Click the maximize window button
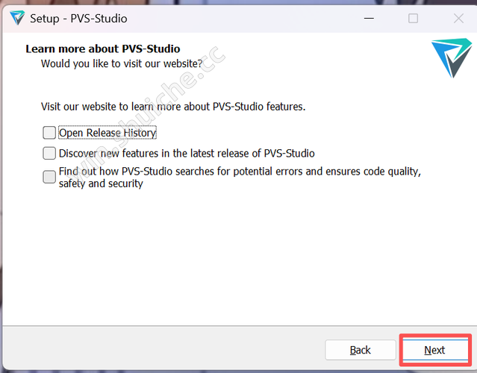Screen dimensions: 477x373 [413, 18]
